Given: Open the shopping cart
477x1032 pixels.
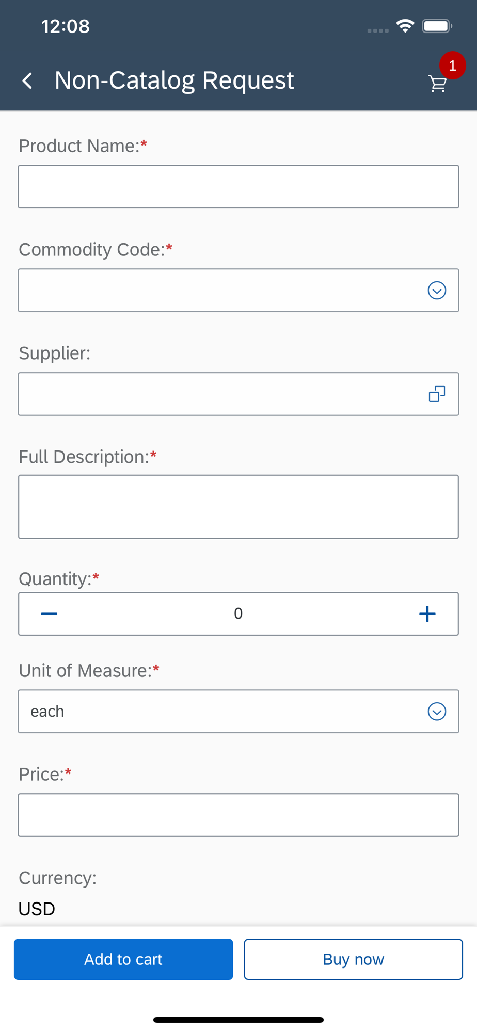Looking at the screenshot, I should 437,84.
